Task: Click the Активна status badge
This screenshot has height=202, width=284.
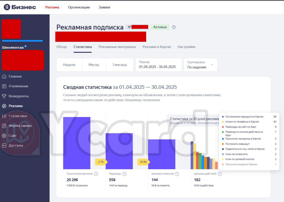Action: coord(160,27)
